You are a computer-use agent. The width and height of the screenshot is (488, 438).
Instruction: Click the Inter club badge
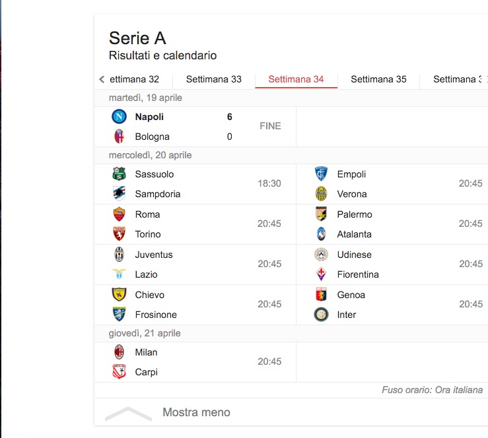[321, 315]
